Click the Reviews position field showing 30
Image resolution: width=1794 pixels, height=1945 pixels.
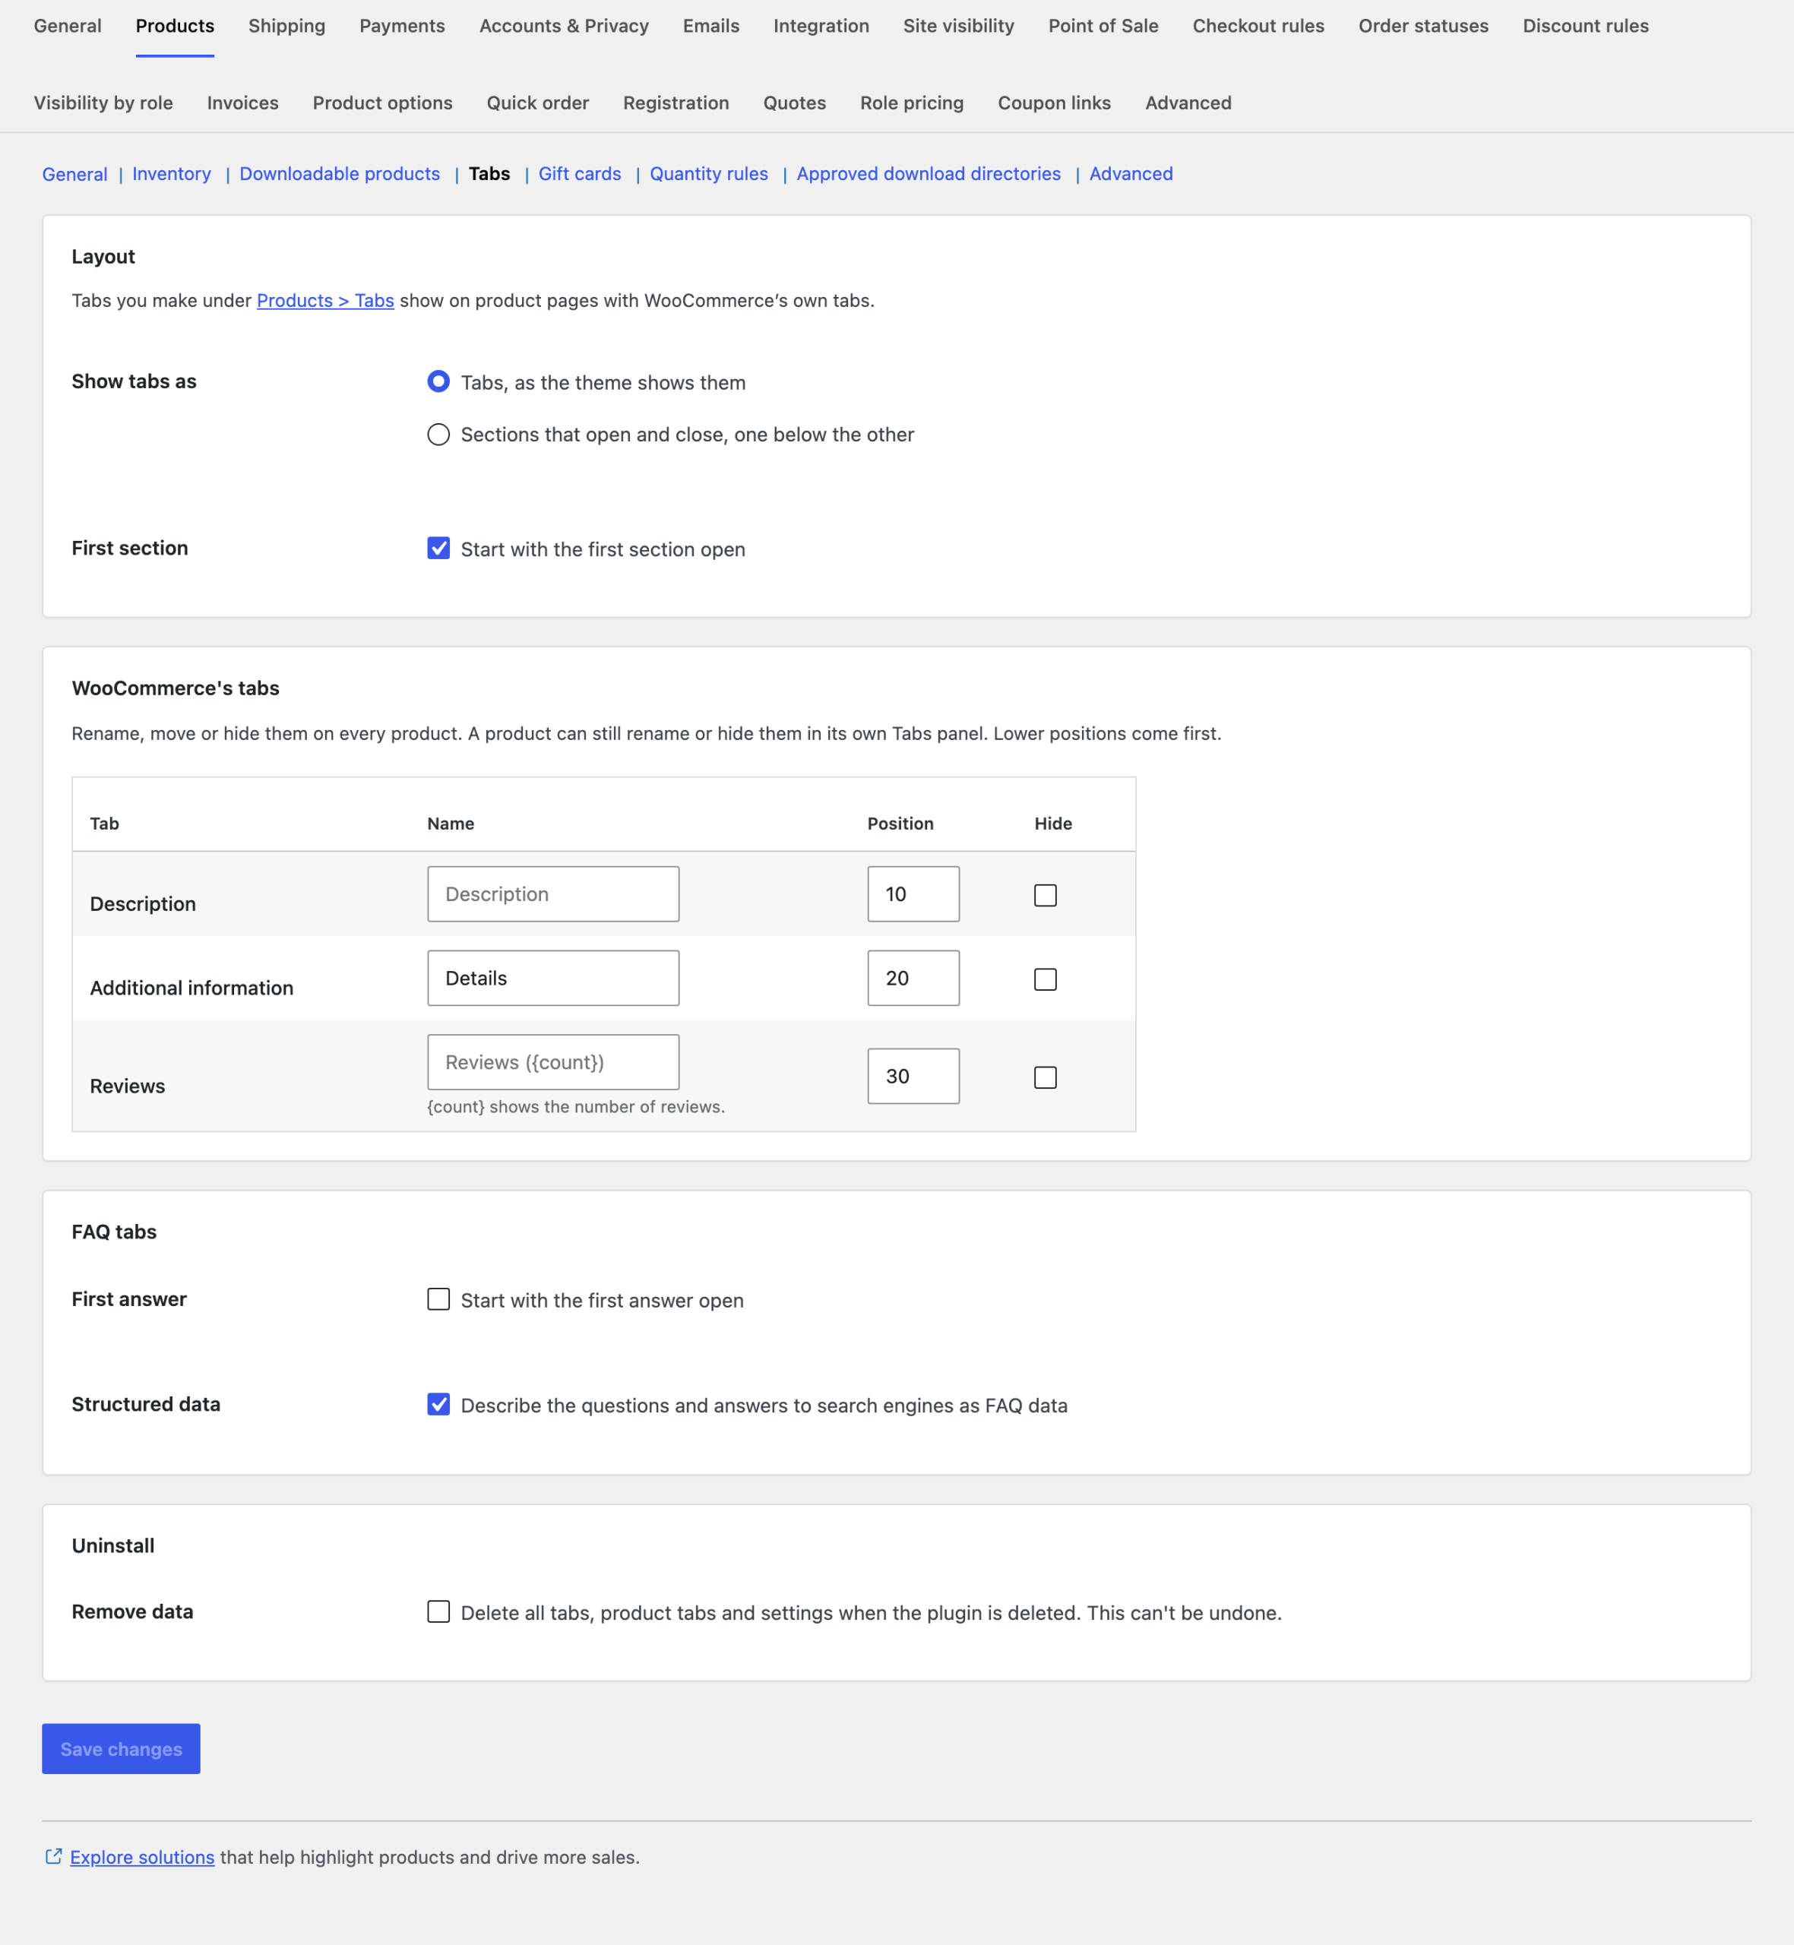[913, 1075]
